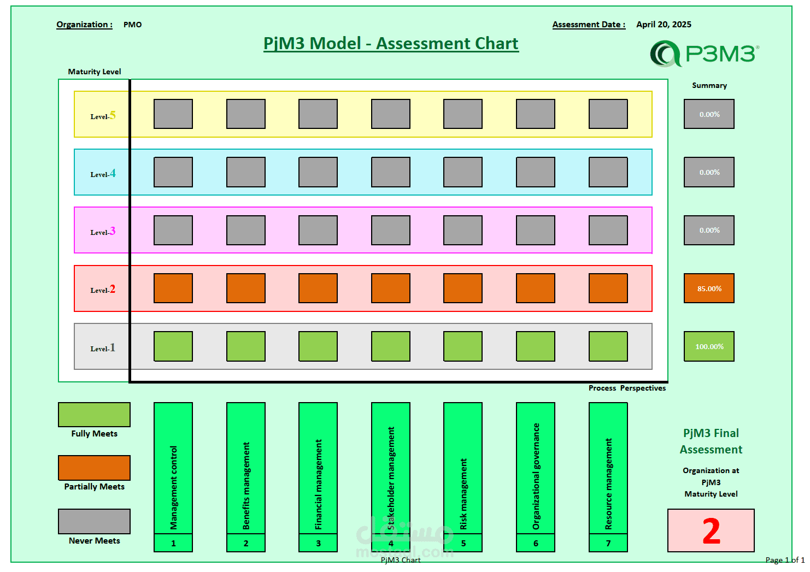Click the Resource management column bar
Screen dimensions: 810x572
[x=608, y=468]
